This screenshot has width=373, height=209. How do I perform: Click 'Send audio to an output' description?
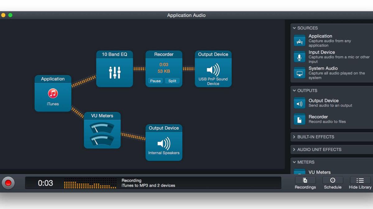[330, 106]
